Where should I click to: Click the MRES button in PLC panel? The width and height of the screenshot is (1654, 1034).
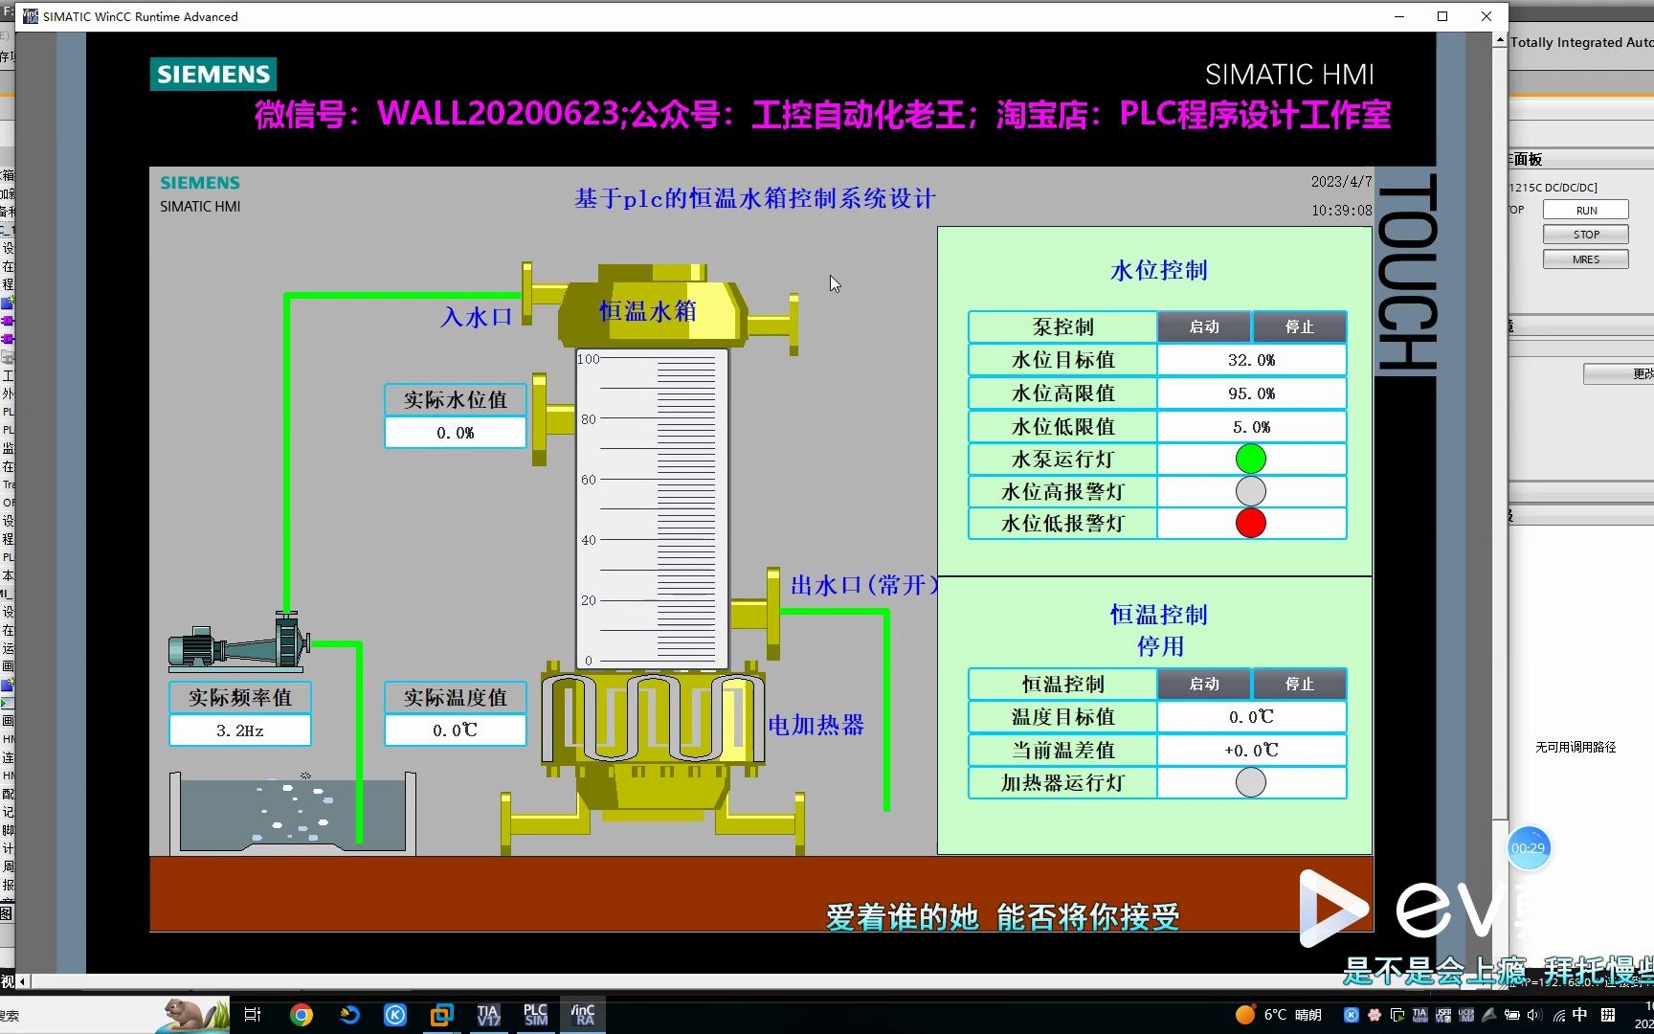[1585, 259]
